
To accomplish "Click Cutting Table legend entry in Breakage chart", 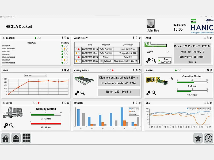I will [x=134, y=109].
